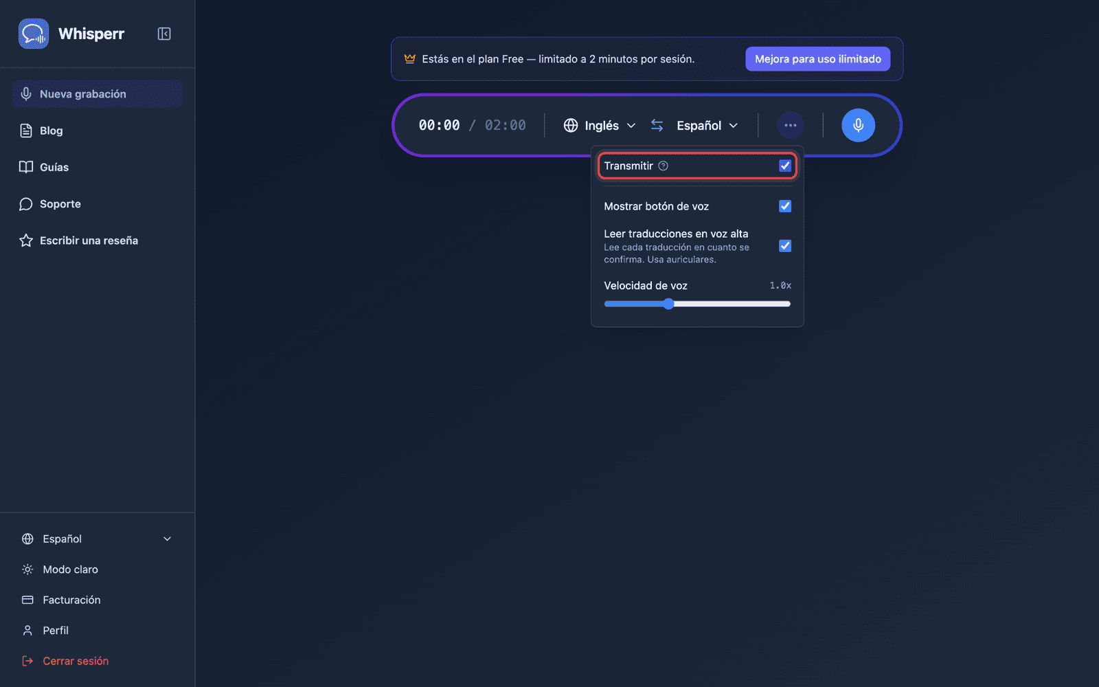The height and width of the screenshot is (687, 1099).
Task: Open Soporte in sidebar
Action: click(x=97, y=204)
